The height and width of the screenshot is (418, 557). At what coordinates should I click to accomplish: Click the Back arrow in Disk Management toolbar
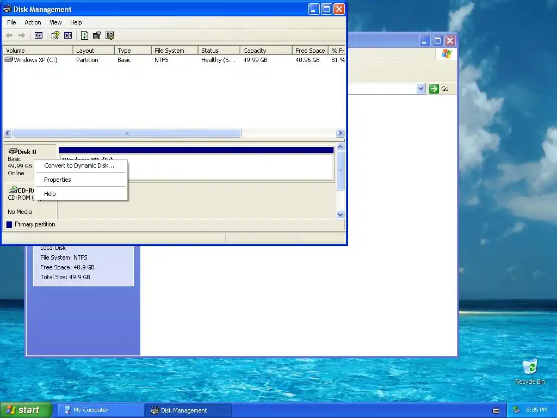click(x=10, y=35)
